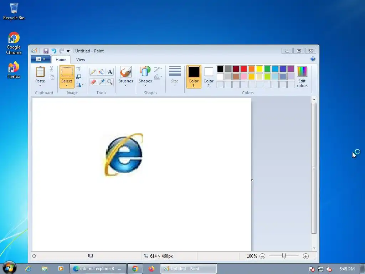Switch to internet explorer 8 taskbar window
The width and height of the screenshot is (365, 274).
(98, 269)
